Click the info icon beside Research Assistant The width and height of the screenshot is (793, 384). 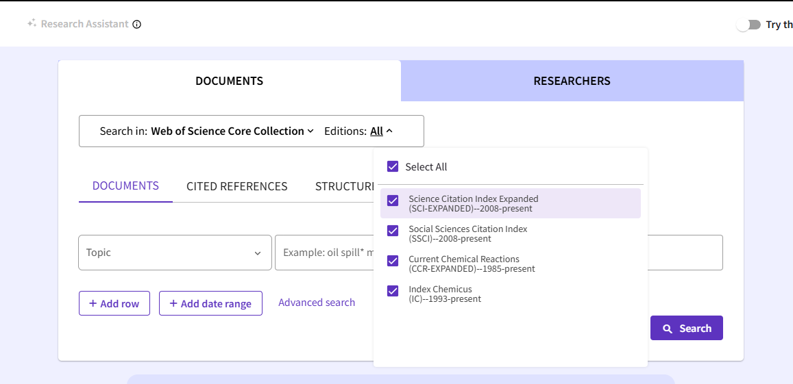point(136,25)
